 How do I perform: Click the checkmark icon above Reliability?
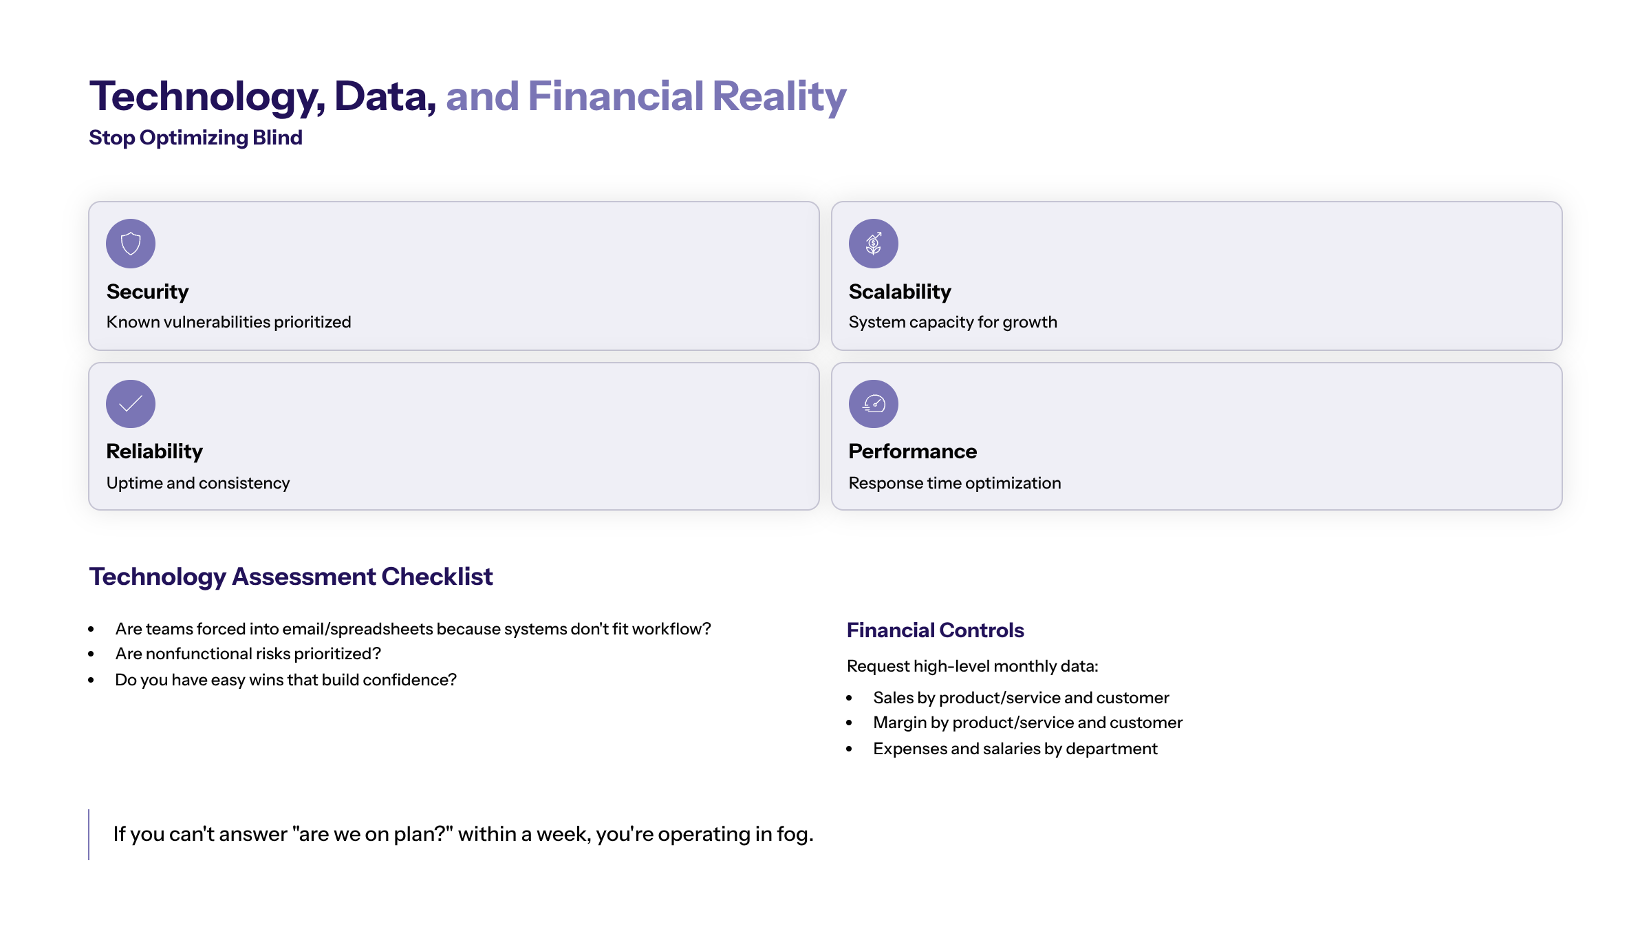(x=131, y=404)
